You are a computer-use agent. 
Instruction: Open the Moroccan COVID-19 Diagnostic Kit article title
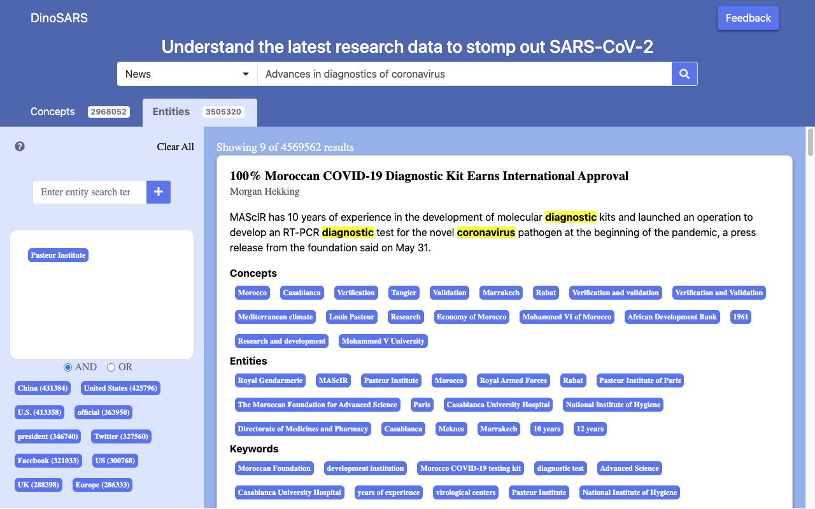tap(429, 176)
